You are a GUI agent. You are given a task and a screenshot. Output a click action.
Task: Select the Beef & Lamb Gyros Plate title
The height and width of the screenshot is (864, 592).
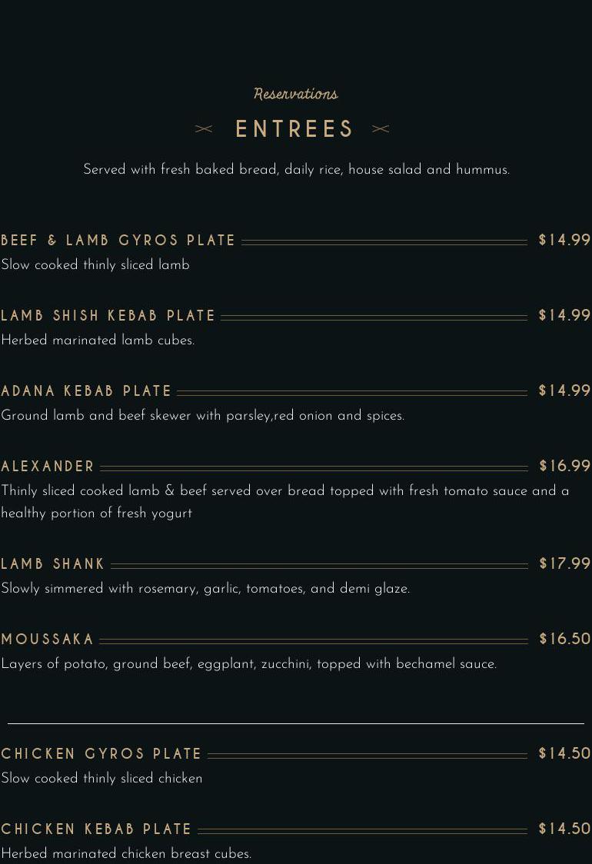118,241
